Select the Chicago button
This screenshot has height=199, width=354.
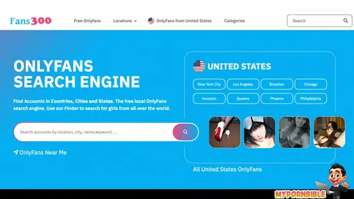click(311, 85)
